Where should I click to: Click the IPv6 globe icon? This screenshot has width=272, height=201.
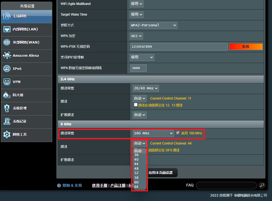[7, 69]
